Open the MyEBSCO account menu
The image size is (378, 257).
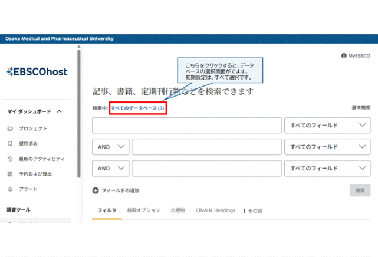(356, 56)
